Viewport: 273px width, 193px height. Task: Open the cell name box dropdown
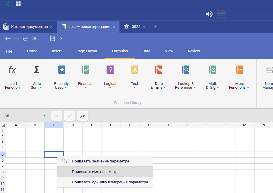click(44, 116)
